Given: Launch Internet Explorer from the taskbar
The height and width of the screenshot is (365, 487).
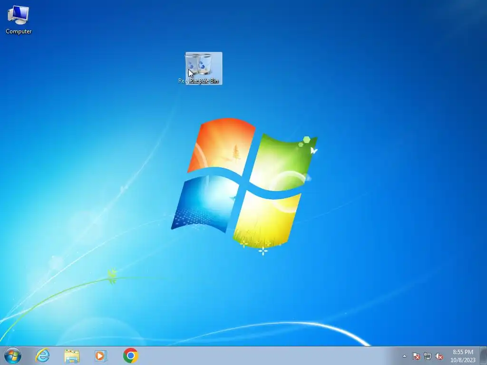Looking at the screenshot, I should pyautogui.click(x=42, y=355).
